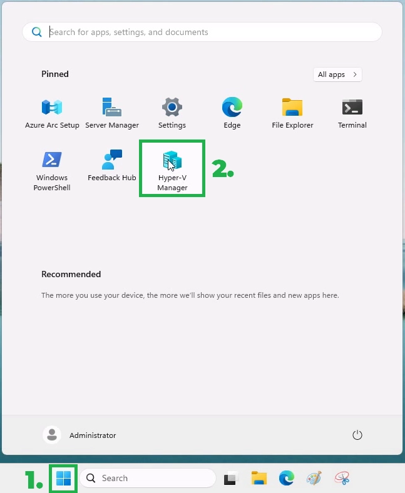This screenshot has width=405, height=493.
Task: Click the taskbar Search box
Action: click(x=148, y=479)
